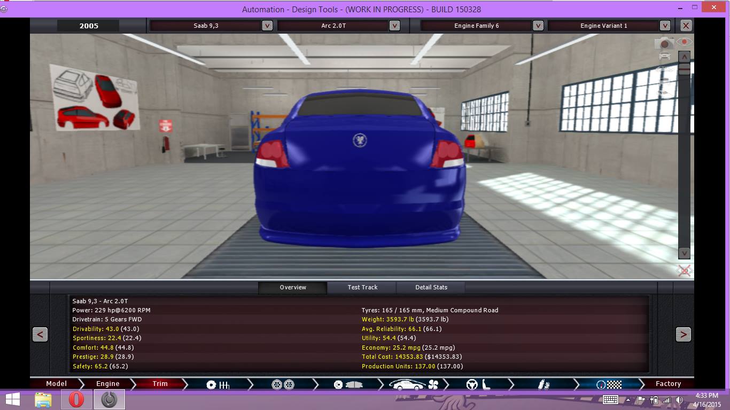The width and height of the screenshot is (730, 410).
Task: Switch to the Detail Stats tab
Action: pos(431,287)
